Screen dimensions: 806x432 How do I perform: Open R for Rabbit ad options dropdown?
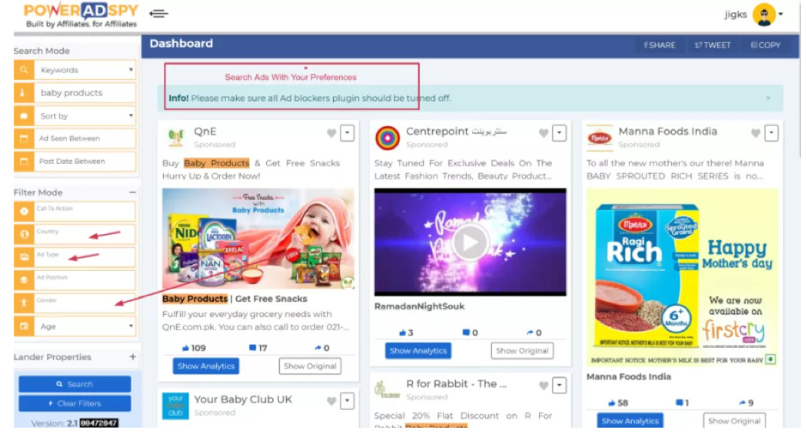[x=560, y=386]
